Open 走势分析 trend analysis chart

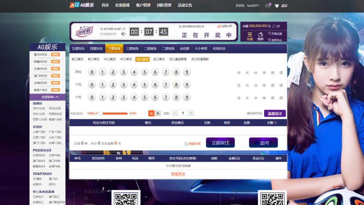[225, 26]
